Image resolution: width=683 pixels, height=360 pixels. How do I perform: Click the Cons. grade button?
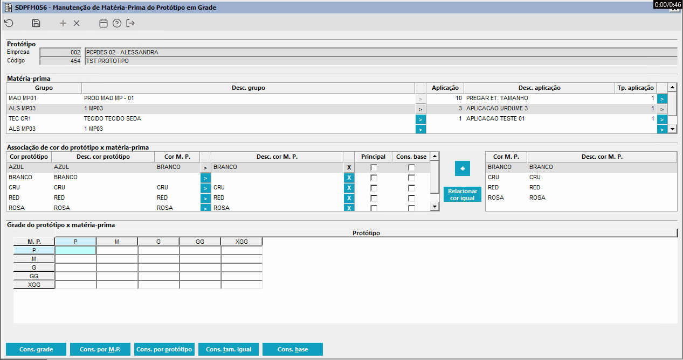point(36,349)
